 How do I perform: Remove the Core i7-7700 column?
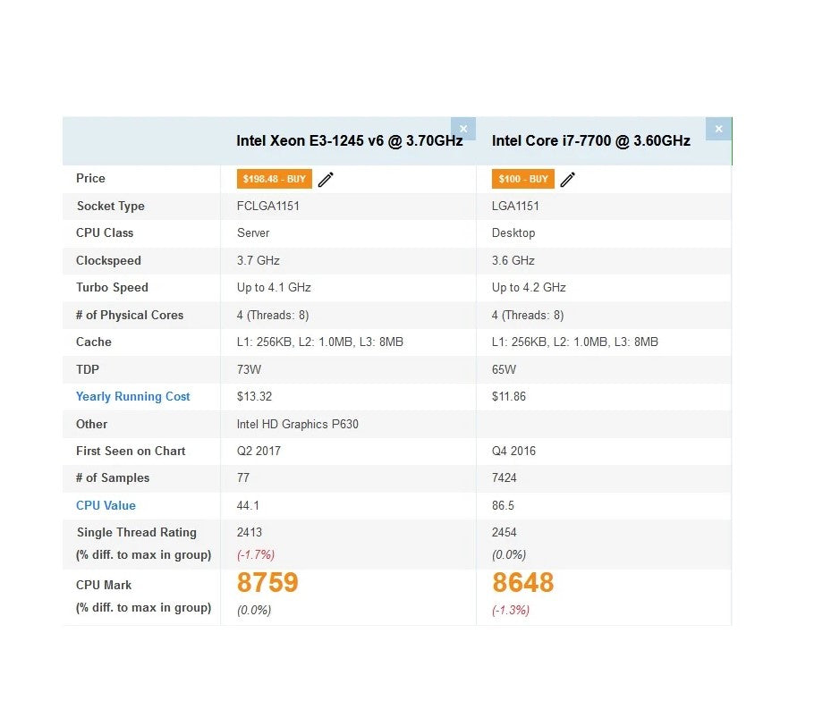pyautogui.click(x=718, y=129)
